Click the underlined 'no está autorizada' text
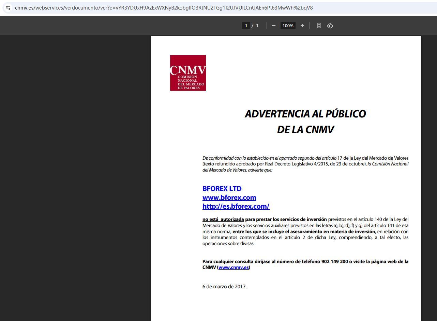Viewport: 437px width, 321px height. coord(223,220)
